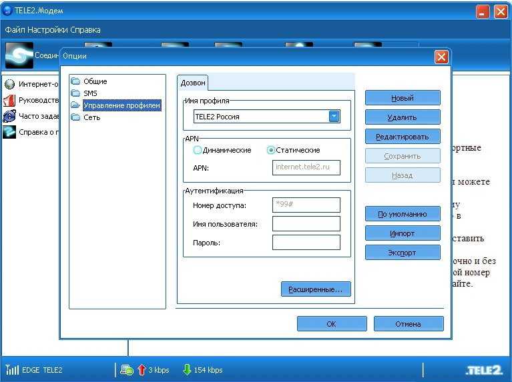Click the Экспорт button

403,253
